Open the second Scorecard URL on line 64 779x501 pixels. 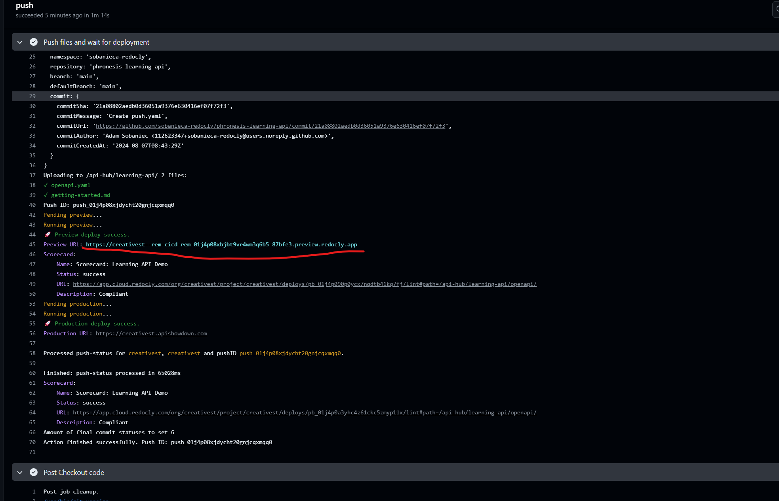click(x=304, y=412)
